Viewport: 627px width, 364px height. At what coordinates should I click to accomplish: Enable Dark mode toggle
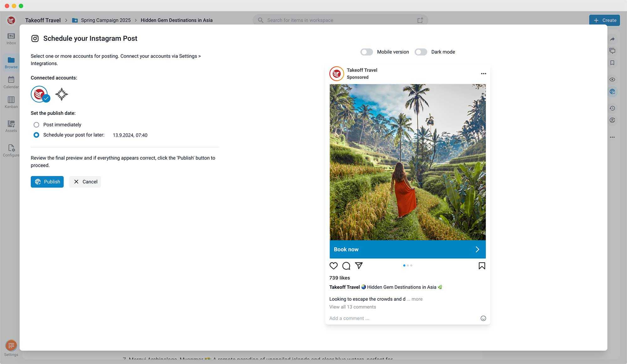tap(421, 52)
